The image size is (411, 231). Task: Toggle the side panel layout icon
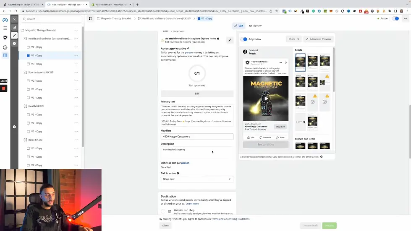tap(90, 18)
